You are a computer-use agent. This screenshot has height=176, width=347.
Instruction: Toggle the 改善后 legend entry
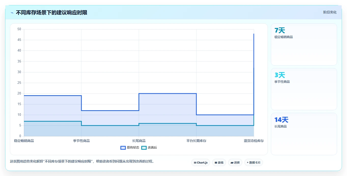(149, 148)
